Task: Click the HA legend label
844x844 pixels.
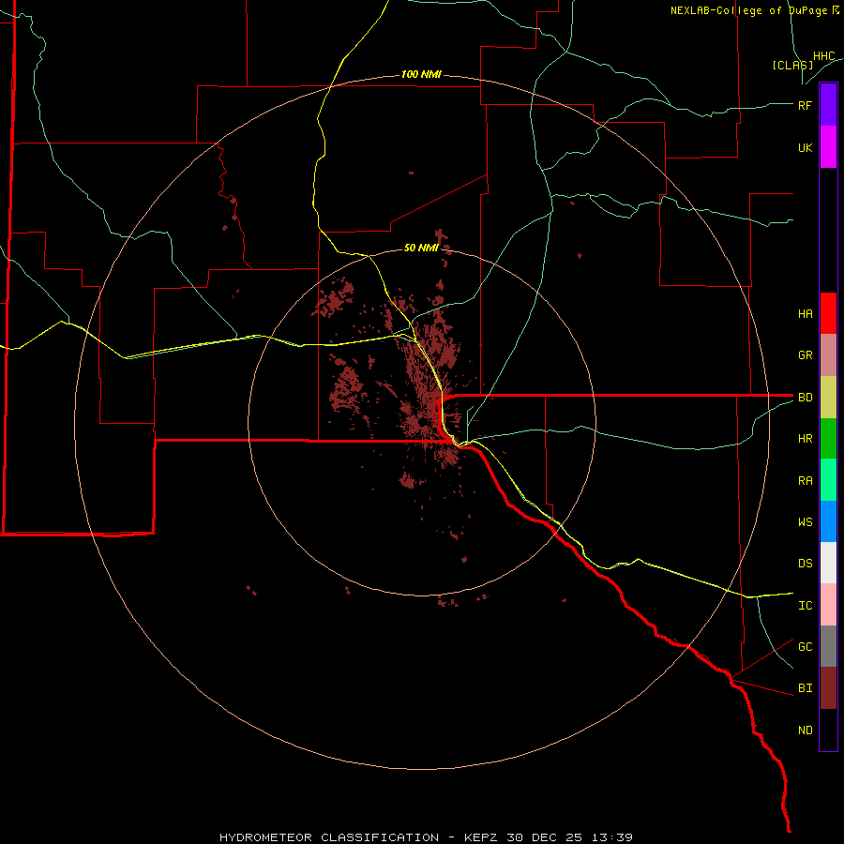Action: [806, 314]
